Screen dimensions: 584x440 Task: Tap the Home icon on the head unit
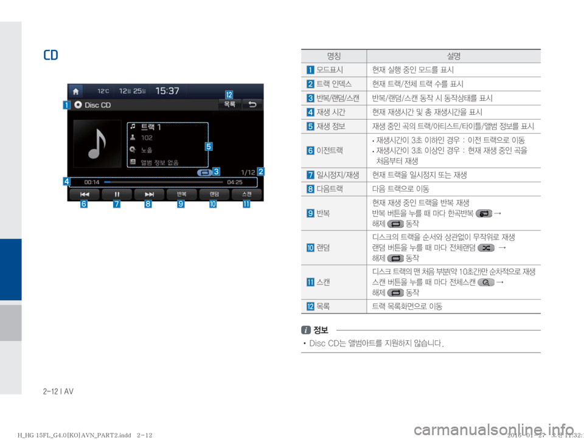(75, 90)
